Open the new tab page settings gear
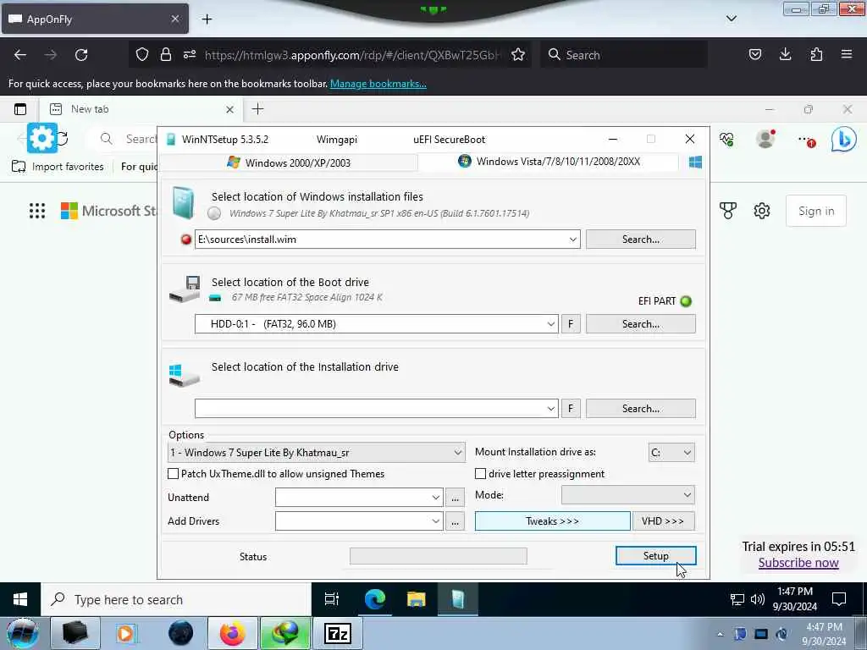Screen dimensions: 867x650 pos(762,211)
